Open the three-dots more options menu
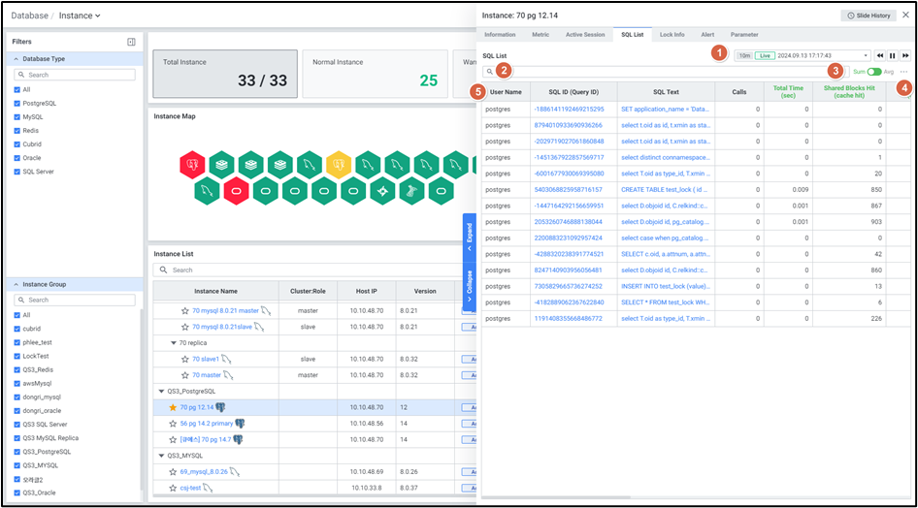 (904, 72)
